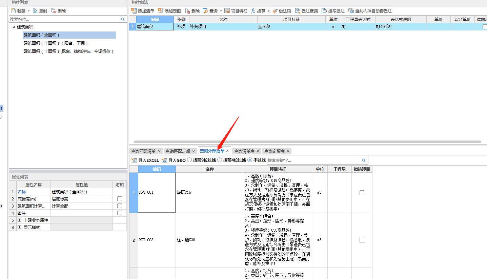Screen dimensions: 487x279
Task: Click the 当前构件自动套做法 icon
Action: (x=351, y=11)
